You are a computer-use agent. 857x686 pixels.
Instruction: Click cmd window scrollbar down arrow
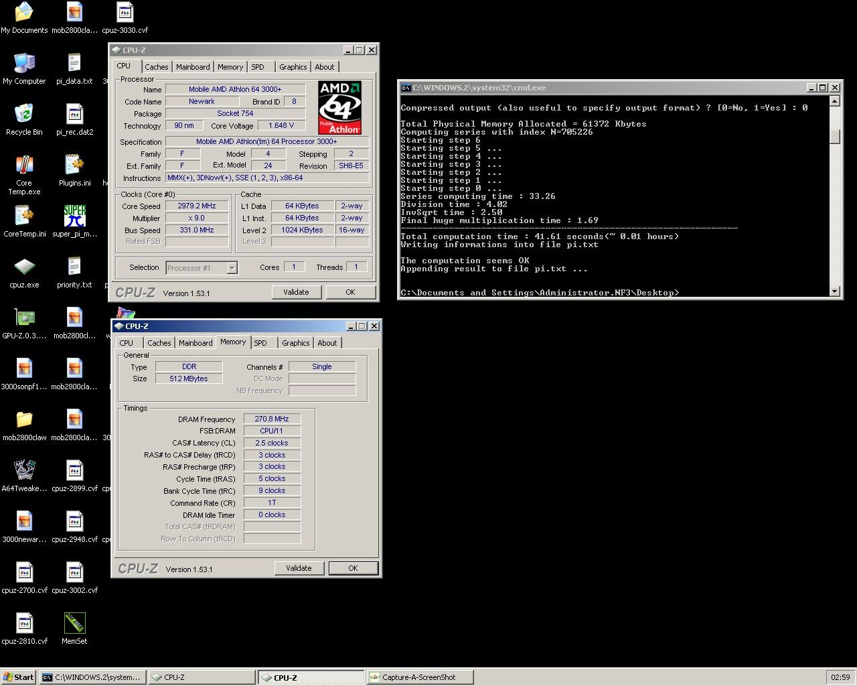click(x=834, y=291)
